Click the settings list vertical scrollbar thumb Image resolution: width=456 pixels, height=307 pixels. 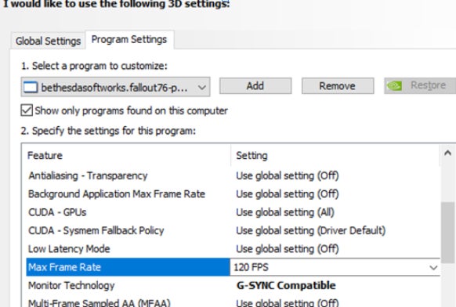click(447, 233)
